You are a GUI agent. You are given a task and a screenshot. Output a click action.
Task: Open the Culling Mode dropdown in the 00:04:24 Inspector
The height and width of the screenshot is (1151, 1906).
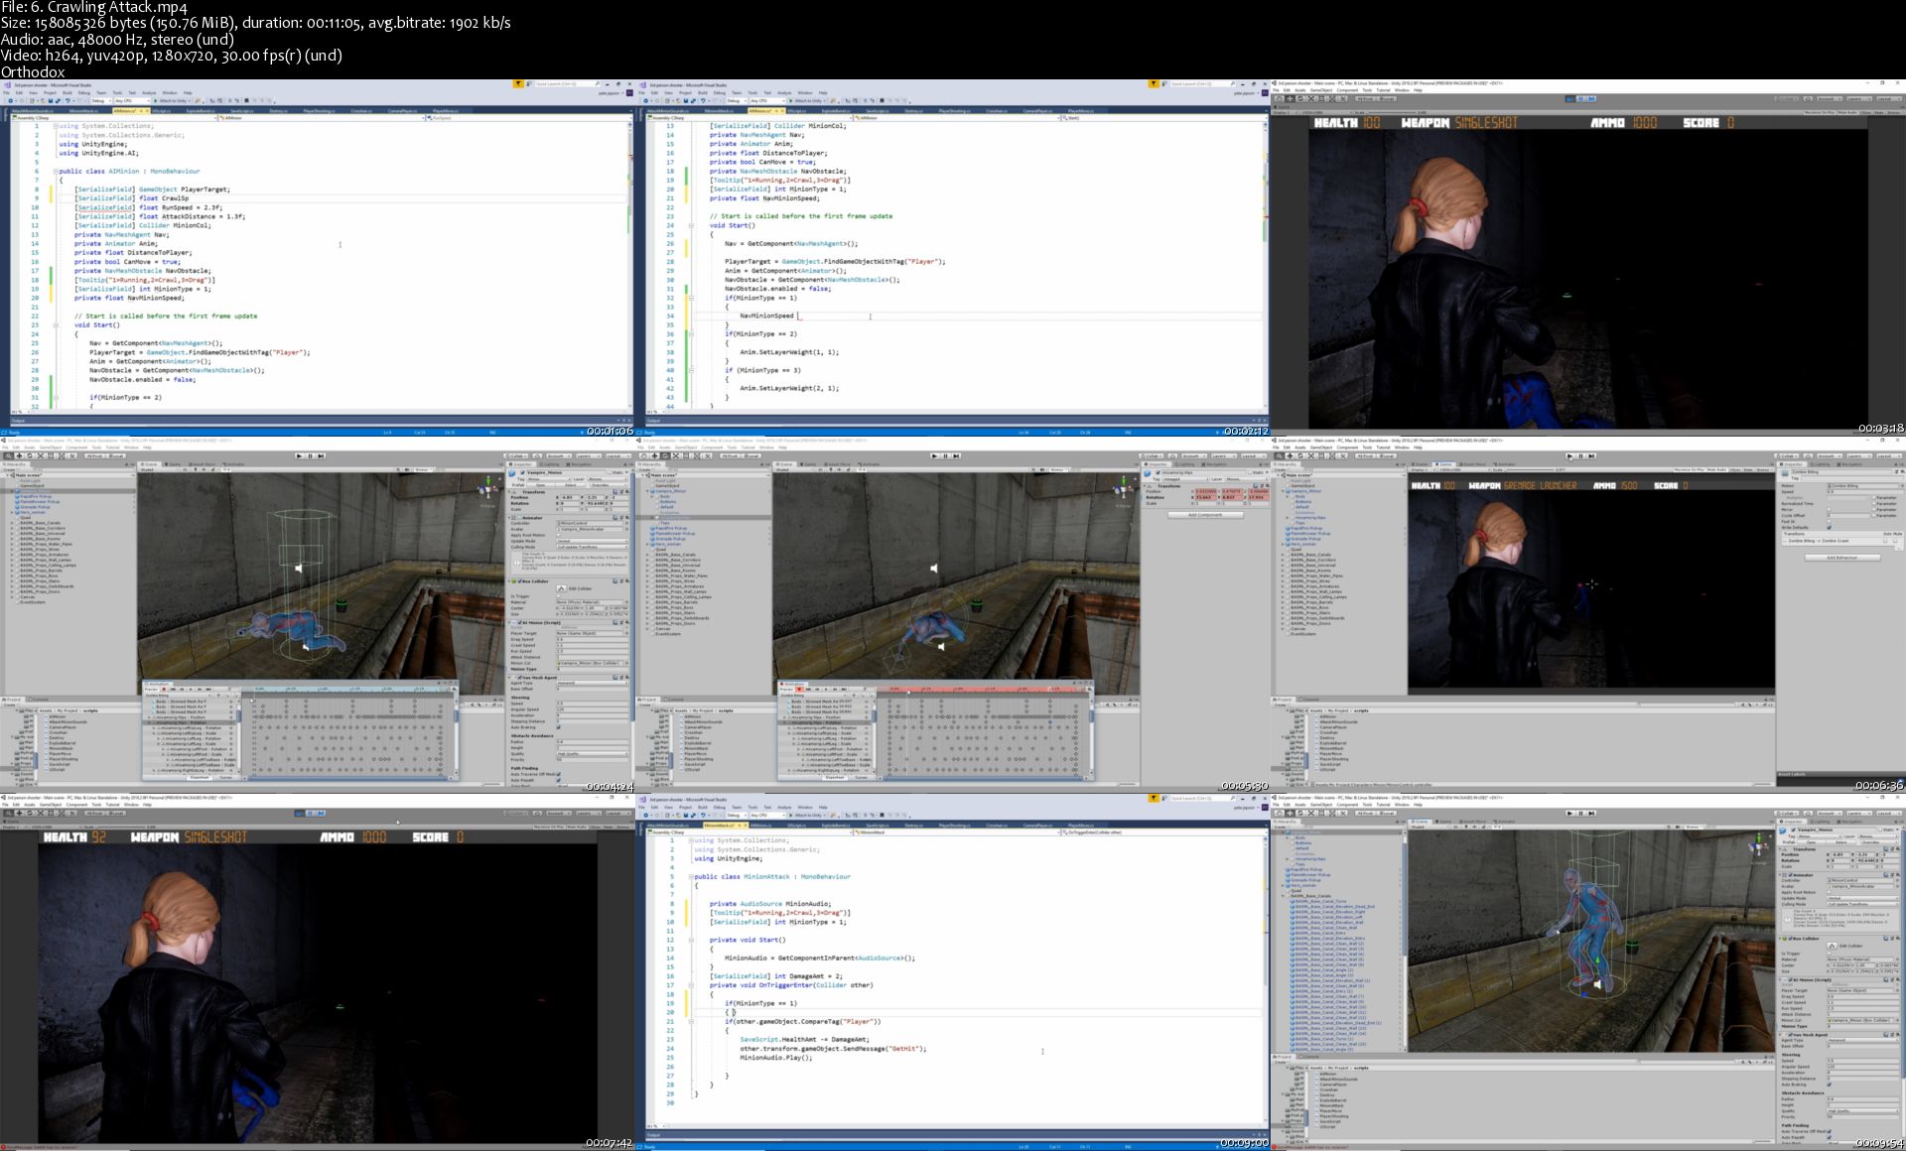pyautogui.click(x=593, y=547)
